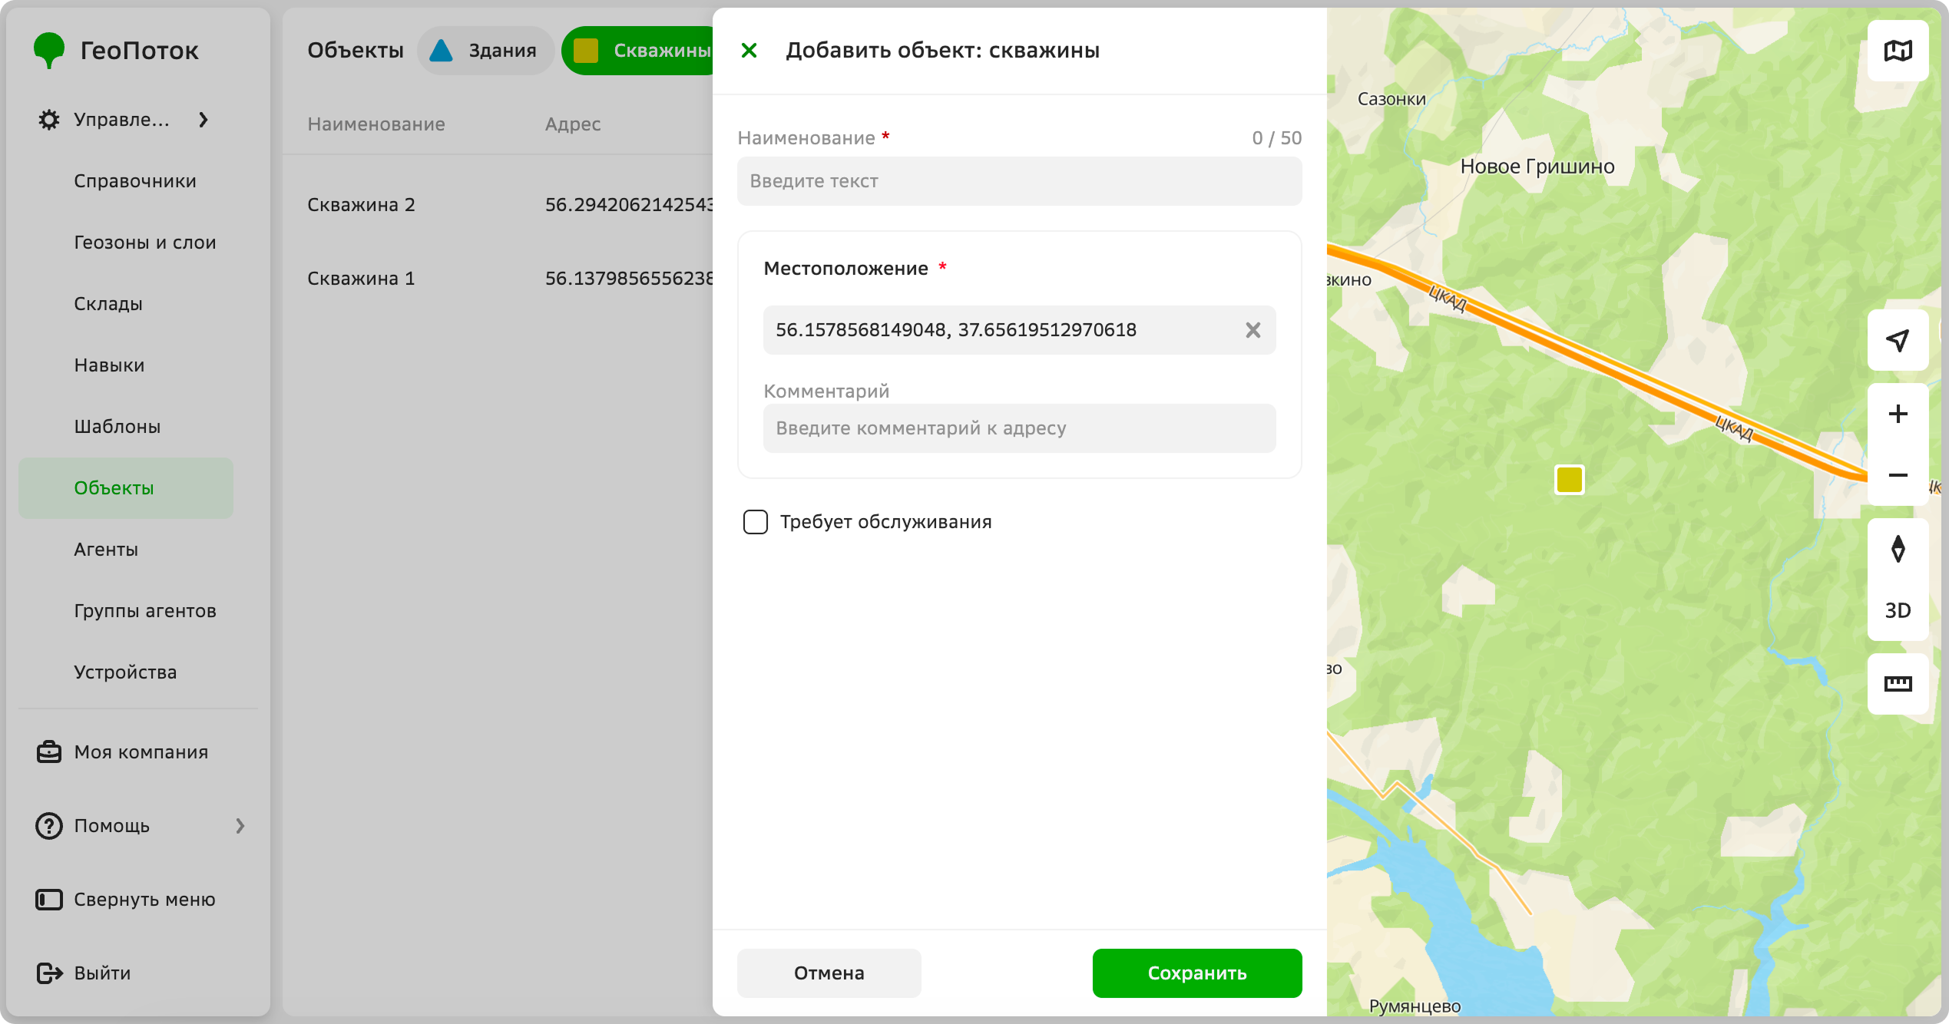Focus the Наименование text field
The width and height of the screenshot is (1949, 1024).
click(1019, 181)
